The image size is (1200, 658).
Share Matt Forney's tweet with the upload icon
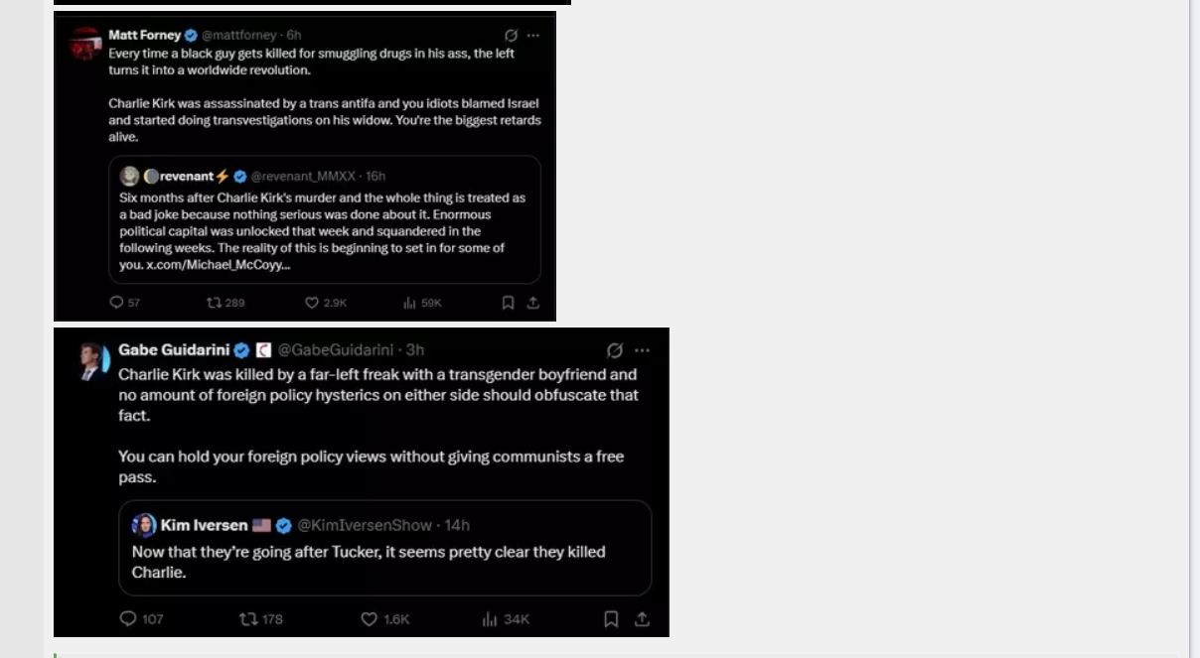(533, 303)
